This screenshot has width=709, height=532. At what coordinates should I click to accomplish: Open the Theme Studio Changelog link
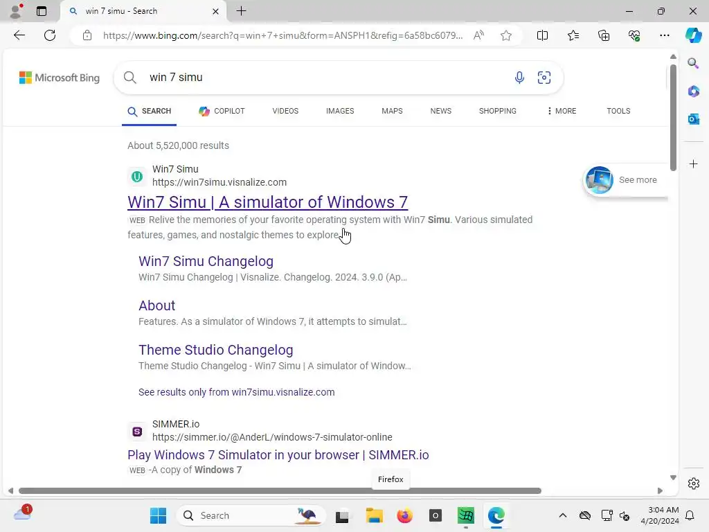click(216, 350)
